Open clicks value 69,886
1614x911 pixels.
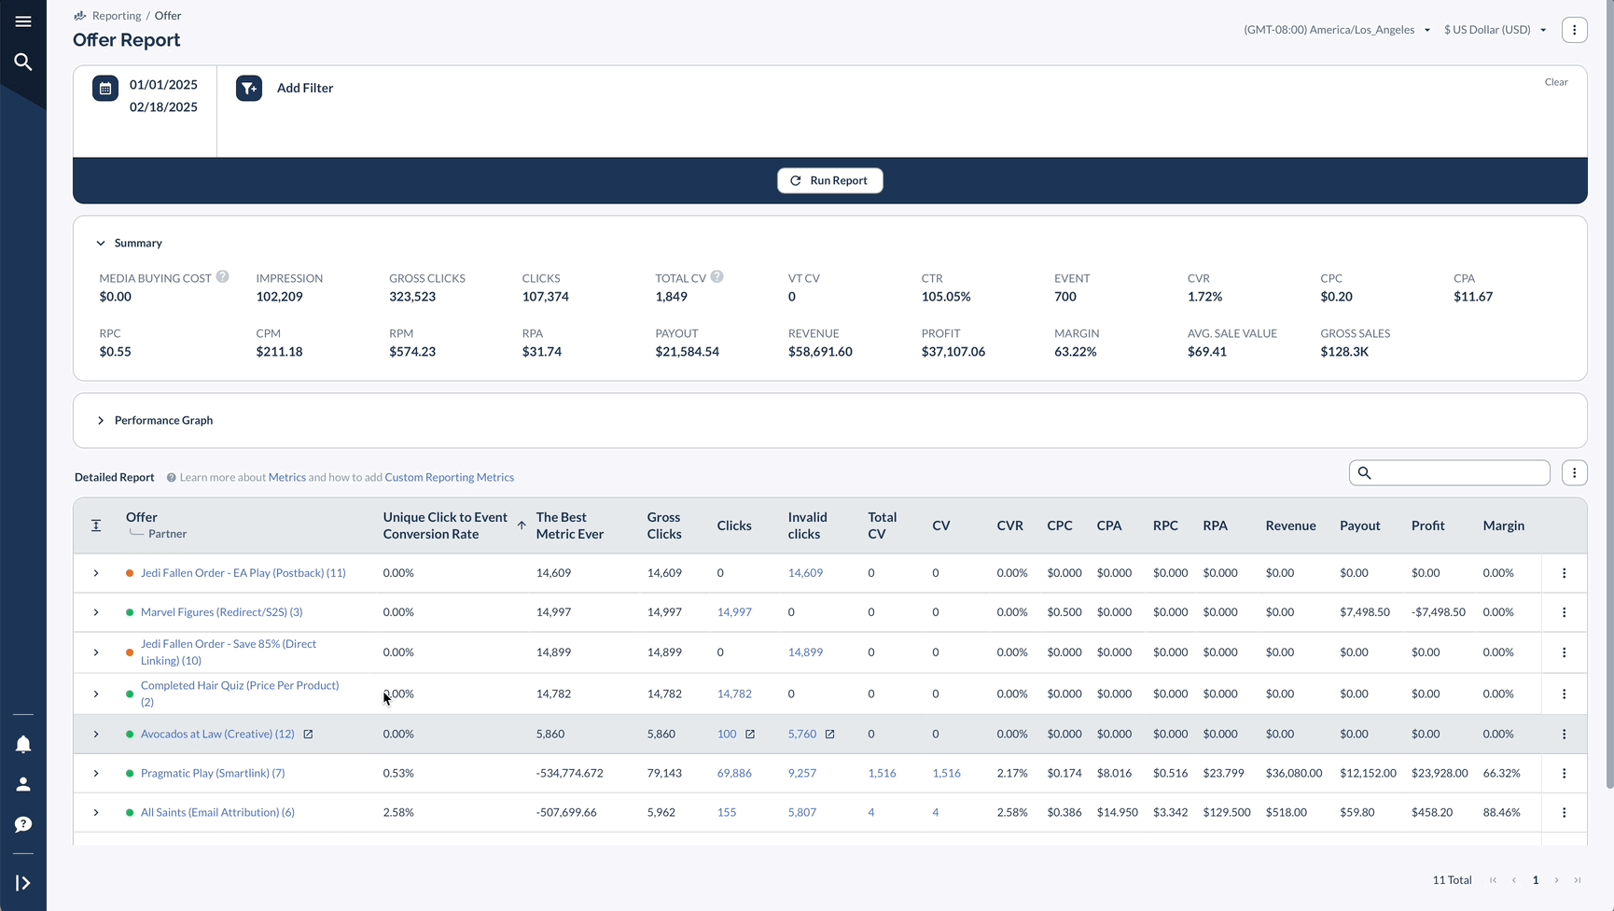click(x=734, y=774)
